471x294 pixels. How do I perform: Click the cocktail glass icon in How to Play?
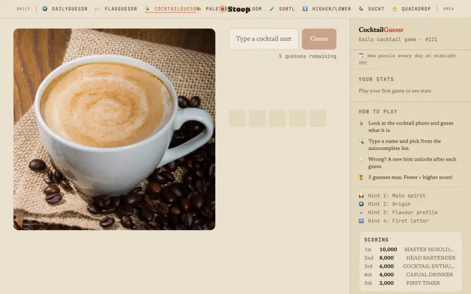click(362, 123)
